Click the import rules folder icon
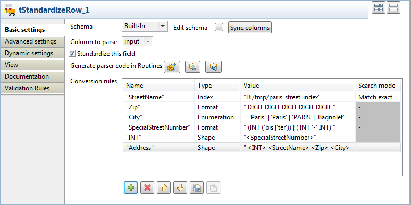The width and height of the screenshot is (411, 205). [192, 67]
